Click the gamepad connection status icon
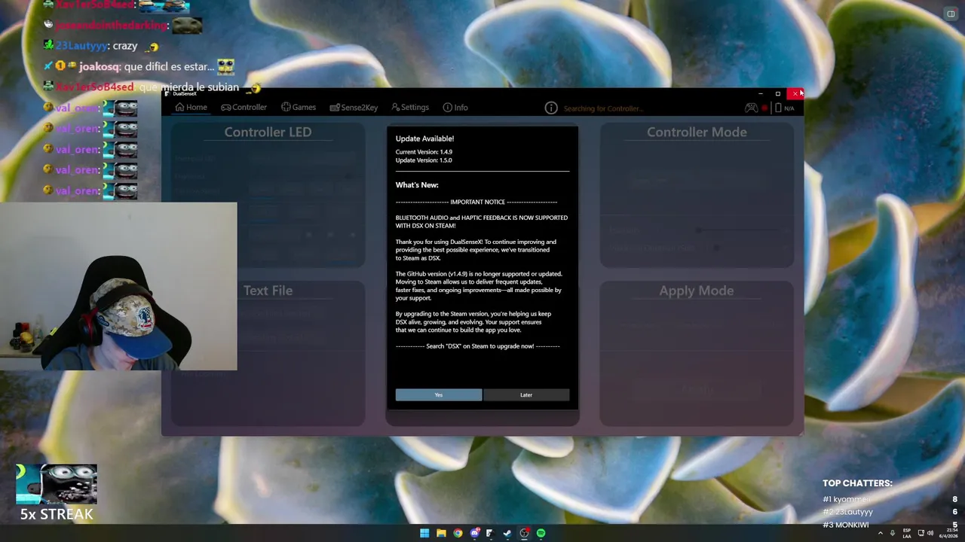Image resolution: width=965 pixels, height=542 pixels. pyautogui.click(x=751, y=108)
